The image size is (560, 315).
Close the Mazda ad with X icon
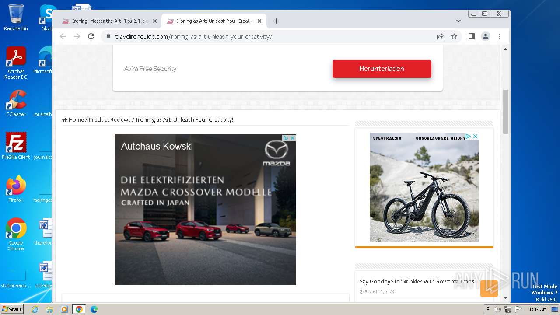[x=293, y=138]
